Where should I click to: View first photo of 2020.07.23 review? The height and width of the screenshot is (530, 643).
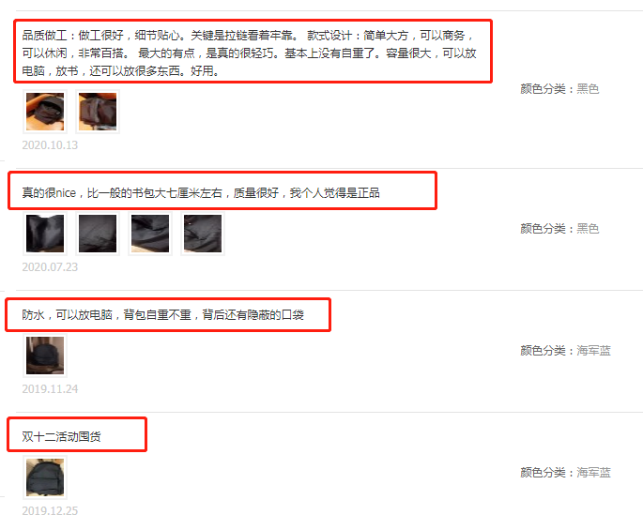click(45, 234)
